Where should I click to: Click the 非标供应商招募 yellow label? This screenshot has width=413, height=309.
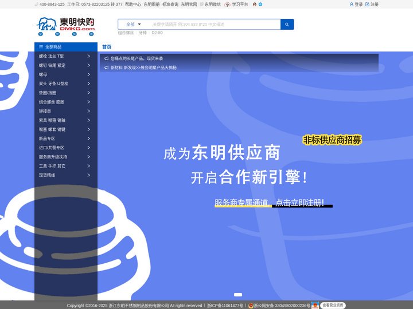coord(332,140)
